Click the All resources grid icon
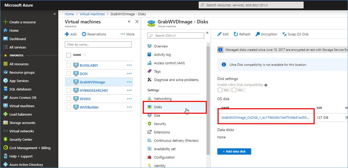Image resolution: width=348 pixels, height=168 pixels. pyautogui.click(x=5, y=64)
